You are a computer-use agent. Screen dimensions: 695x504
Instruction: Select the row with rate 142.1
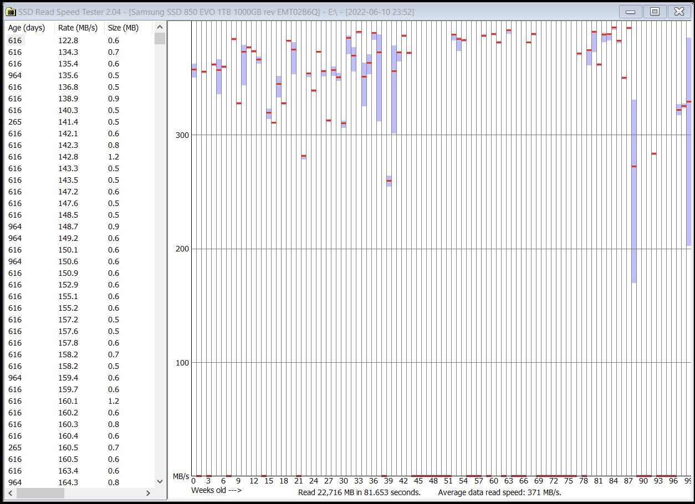79,133
